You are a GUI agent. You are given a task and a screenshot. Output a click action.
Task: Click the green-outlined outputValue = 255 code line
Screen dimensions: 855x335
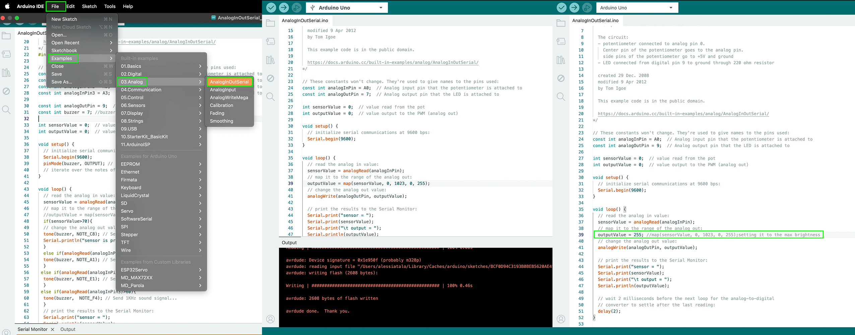708,234
